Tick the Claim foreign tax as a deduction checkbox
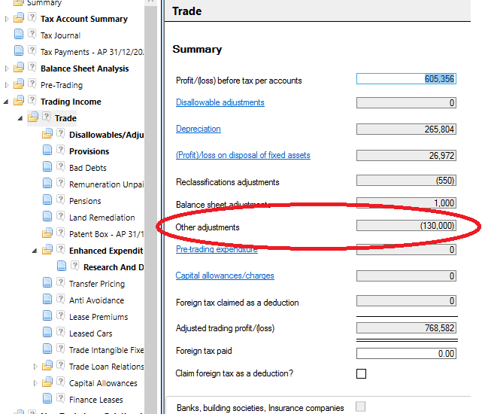 361,373
